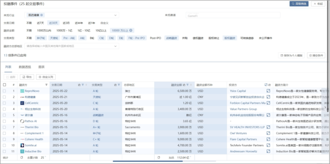
Task: Open filter icon in 融资方 column header
Action: pyautogui.click(x=46, y=85)
